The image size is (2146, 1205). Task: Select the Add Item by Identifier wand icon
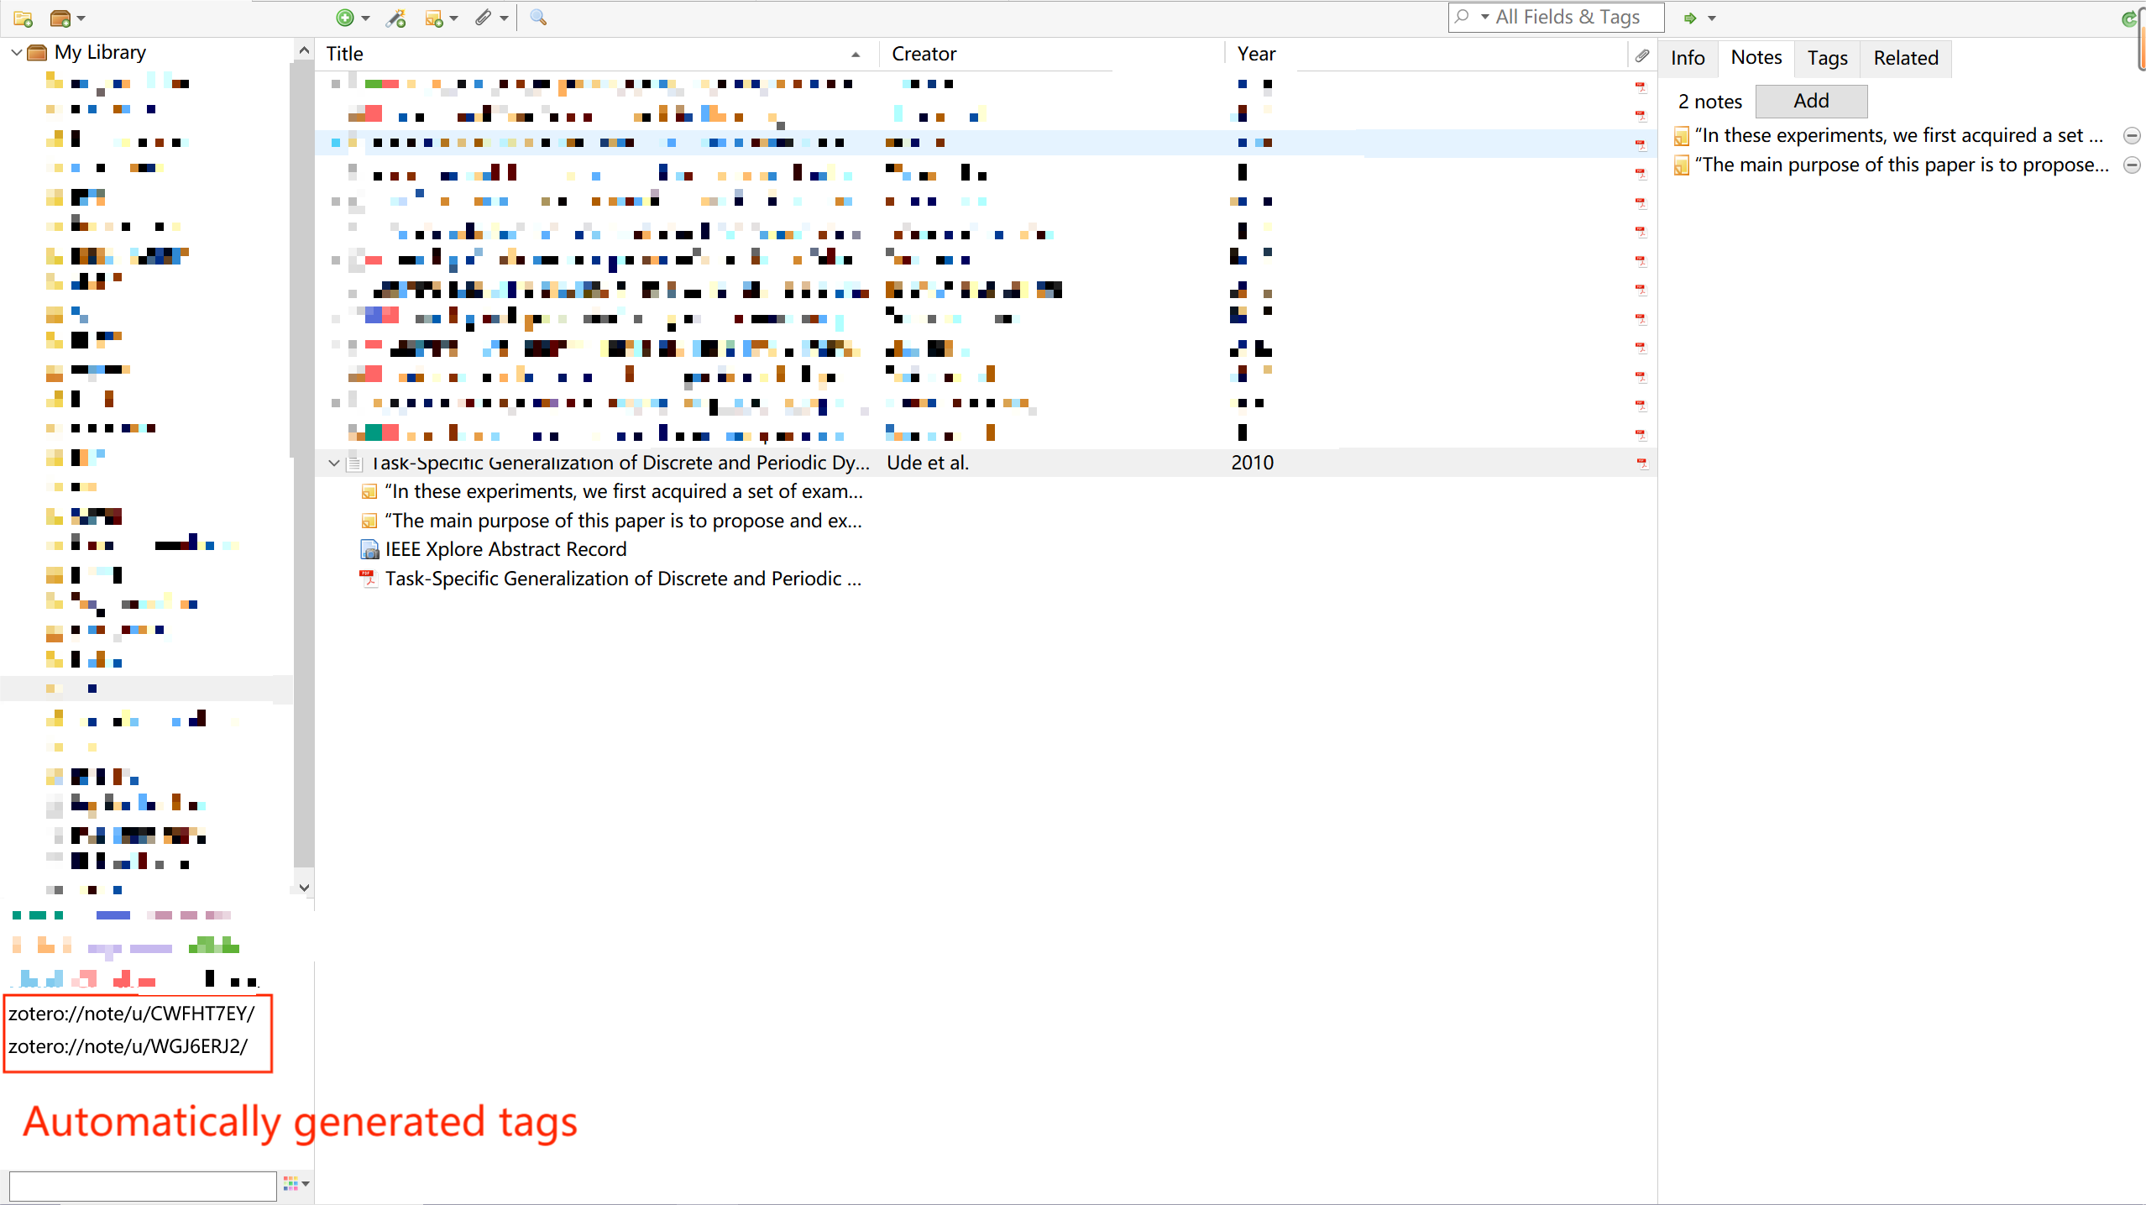395,17
